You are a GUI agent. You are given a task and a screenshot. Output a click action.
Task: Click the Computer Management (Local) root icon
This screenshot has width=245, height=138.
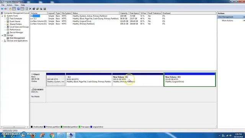point(2,13)
